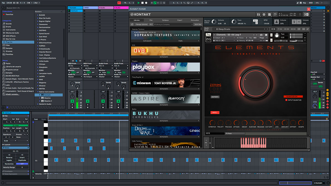Click the Kontakt metronome icon
The width and height of the screenshot is (331, 186).
(276, 21)
